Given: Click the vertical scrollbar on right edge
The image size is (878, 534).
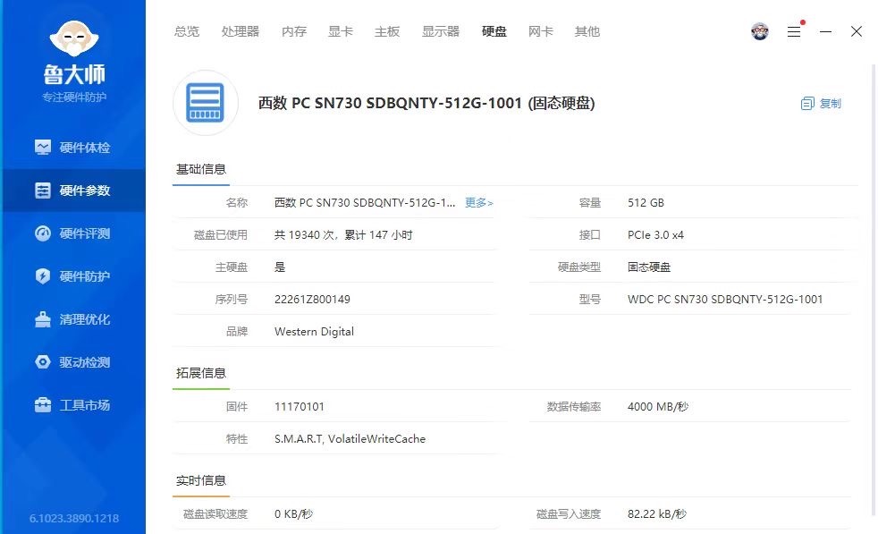Looking at the screenshot, I should [x=873, y=290].
